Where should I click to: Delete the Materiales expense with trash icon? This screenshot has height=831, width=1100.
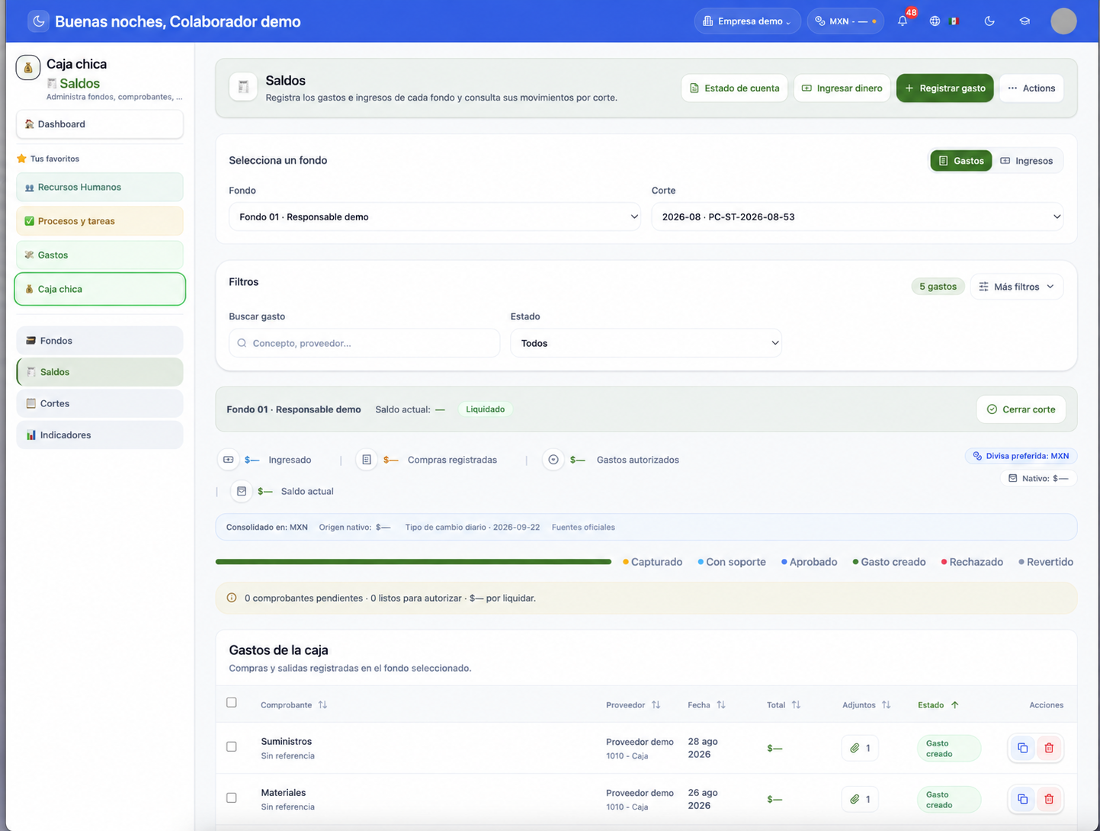pyautogui.click(x=1049, y=799)
